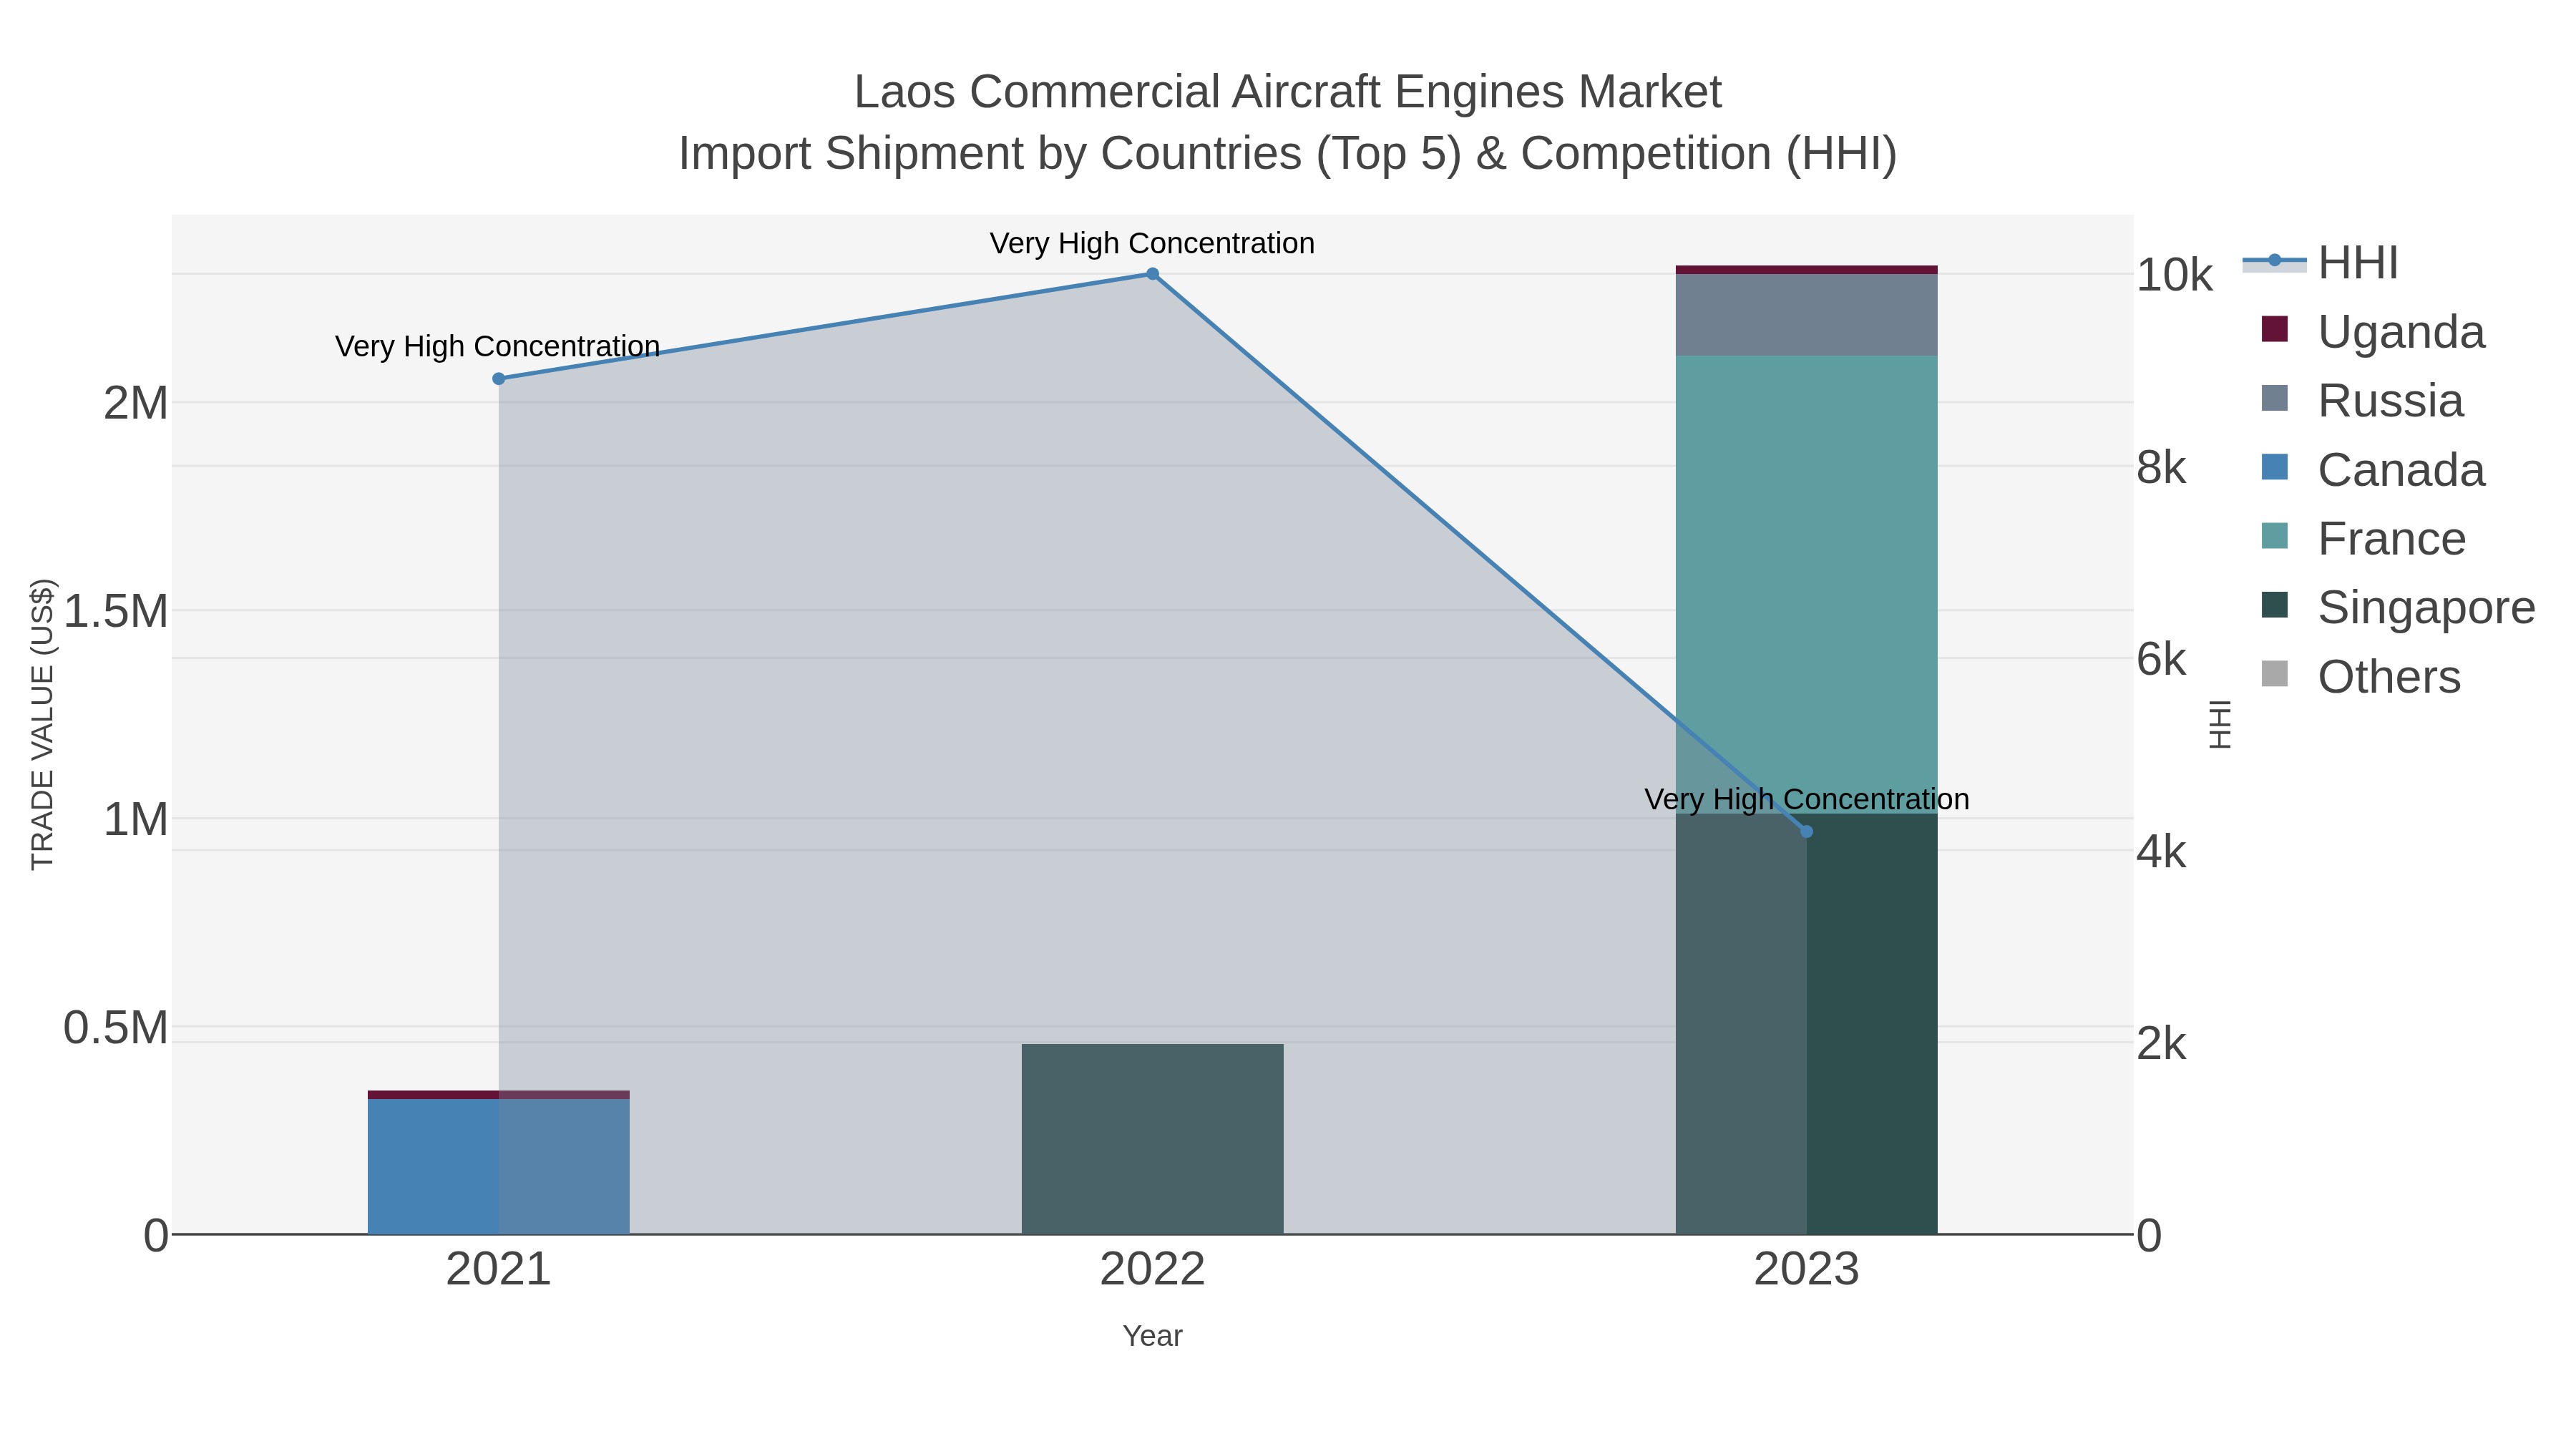Click the 1M left axis tick label

click(x=136, y=820)
